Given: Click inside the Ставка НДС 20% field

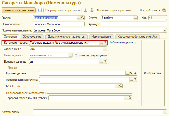Looking at the screenshot, I should click(x=66, y=49).
